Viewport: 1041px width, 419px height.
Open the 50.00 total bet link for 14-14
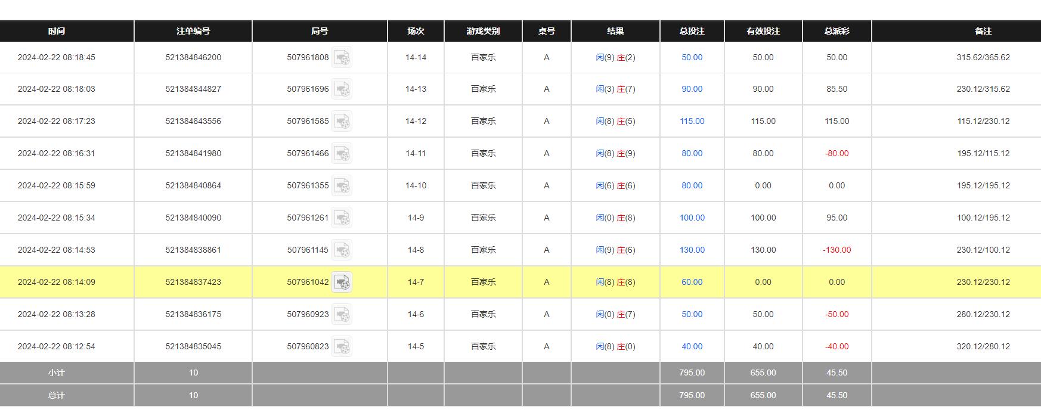(x=692, y=58)
